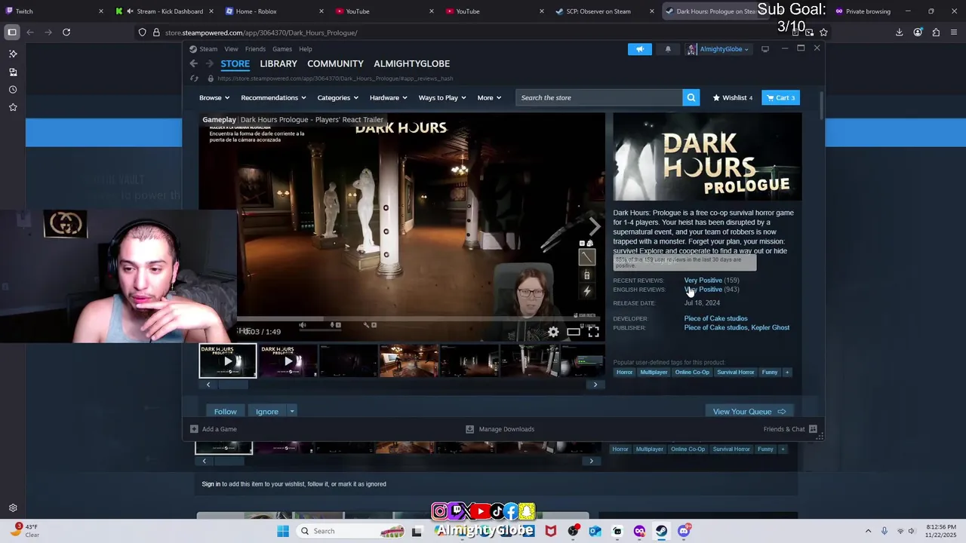966x543 pixels.
Task: Open the Cart button
Action: click(780, 97)
